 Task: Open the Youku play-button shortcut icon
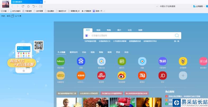click(142, 61)
